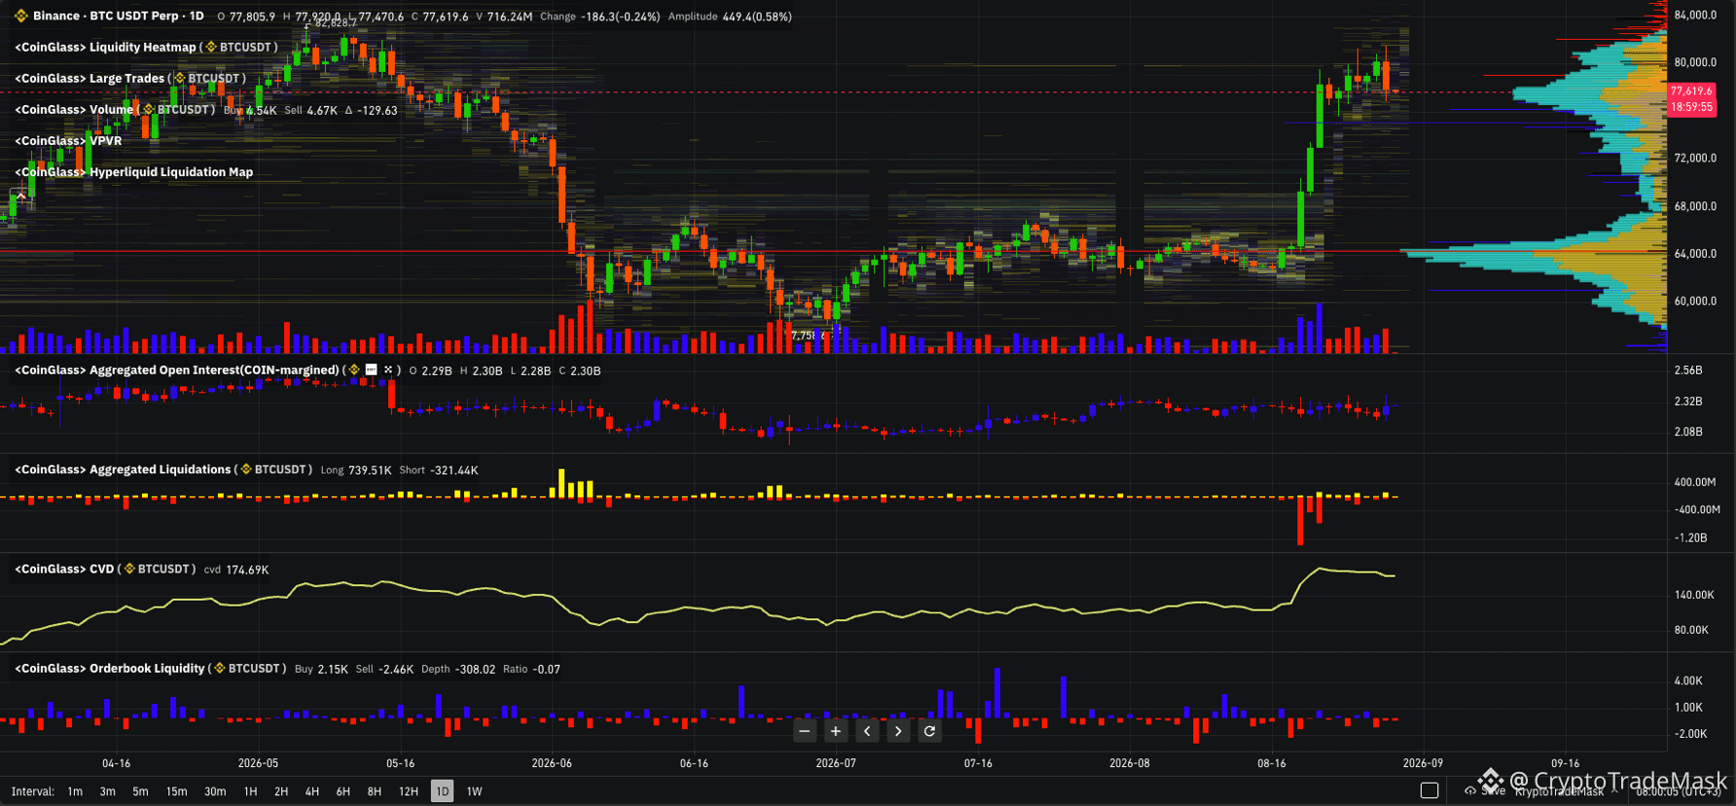The width and height of the screenshot is (1736, 806).
Task: Click the 2026-07 date on the time axis
Action: pos(836,763)
